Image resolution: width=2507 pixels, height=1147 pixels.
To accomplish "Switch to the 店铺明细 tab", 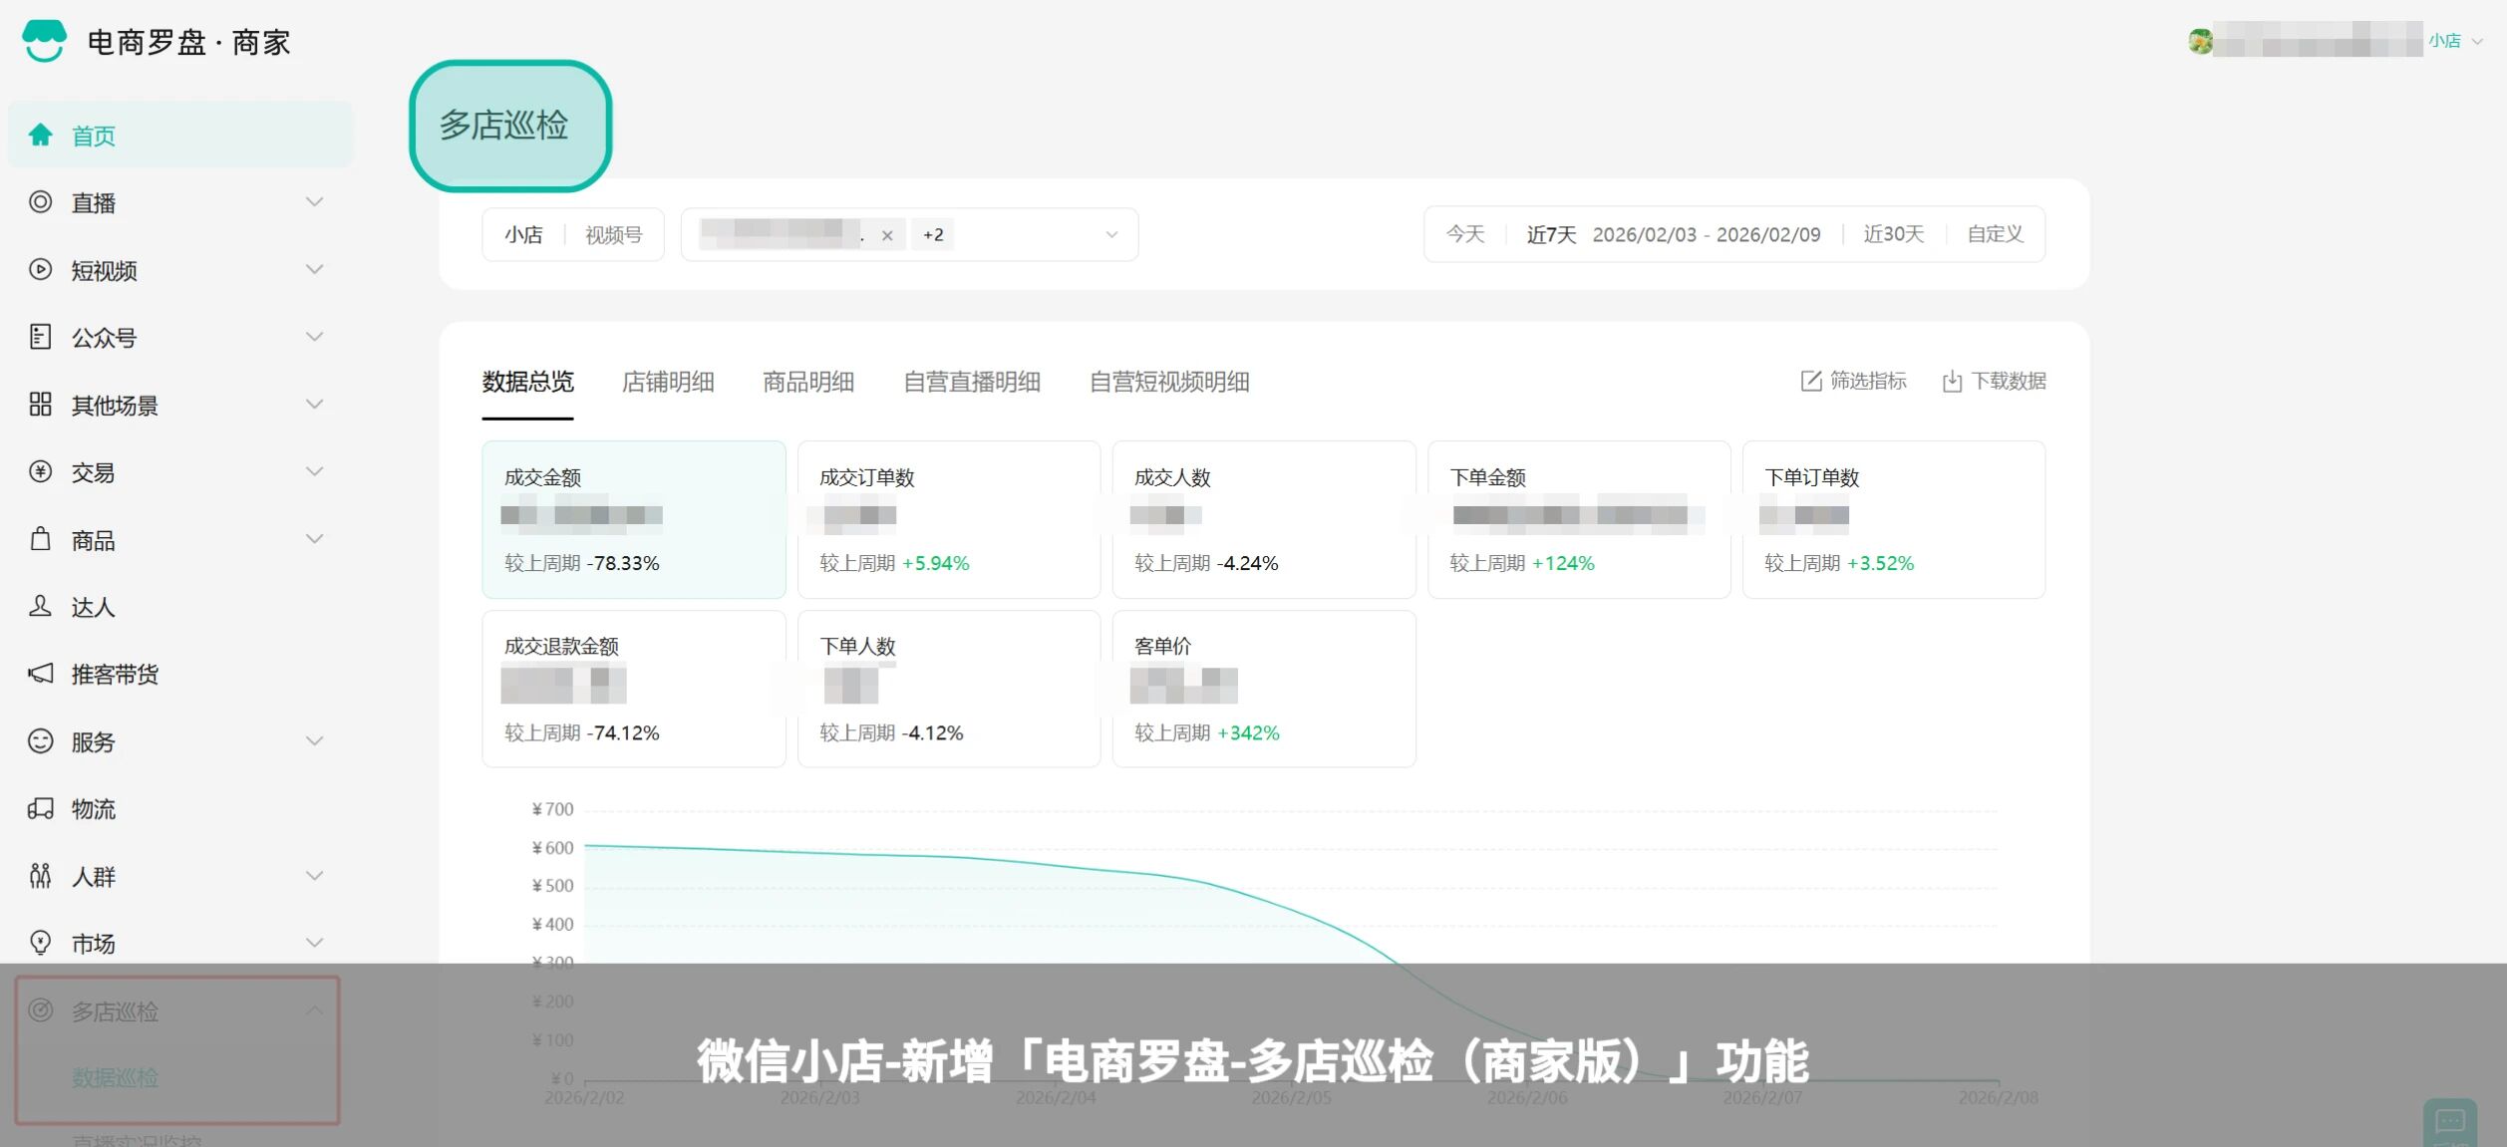I will click(668, 382).
